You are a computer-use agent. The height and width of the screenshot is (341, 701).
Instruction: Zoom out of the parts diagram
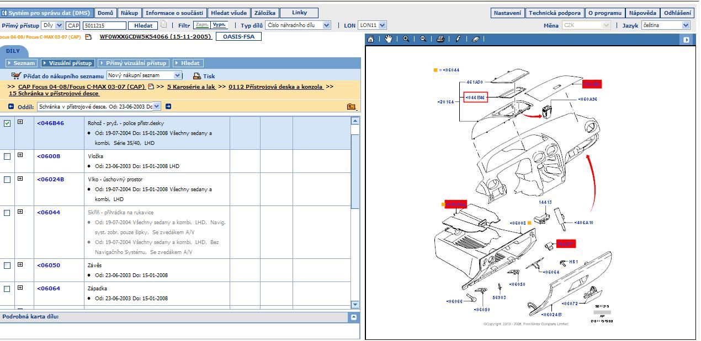point(423,39)
